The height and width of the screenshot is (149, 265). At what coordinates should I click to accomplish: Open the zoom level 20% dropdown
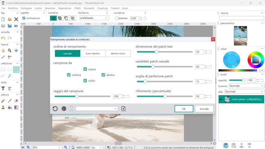[x=46, y=147]
